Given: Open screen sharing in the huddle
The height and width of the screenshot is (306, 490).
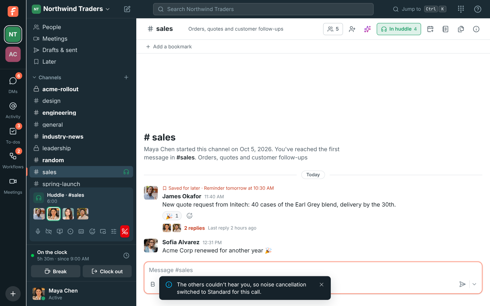Looking at the screenshot, I should click(x=60, y=232).
